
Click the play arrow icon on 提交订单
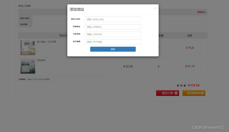tap(176, 93)
